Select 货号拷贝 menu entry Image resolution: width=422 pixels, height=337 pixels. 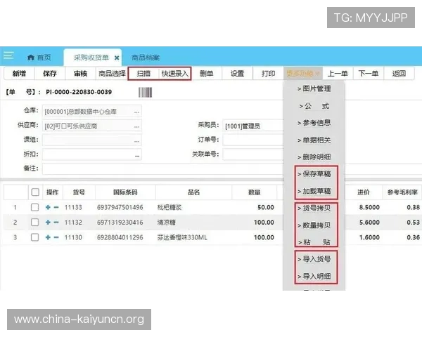314,208
